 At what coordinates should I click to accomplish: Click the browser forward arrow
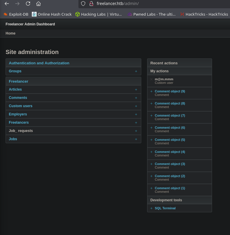point(17,4)
